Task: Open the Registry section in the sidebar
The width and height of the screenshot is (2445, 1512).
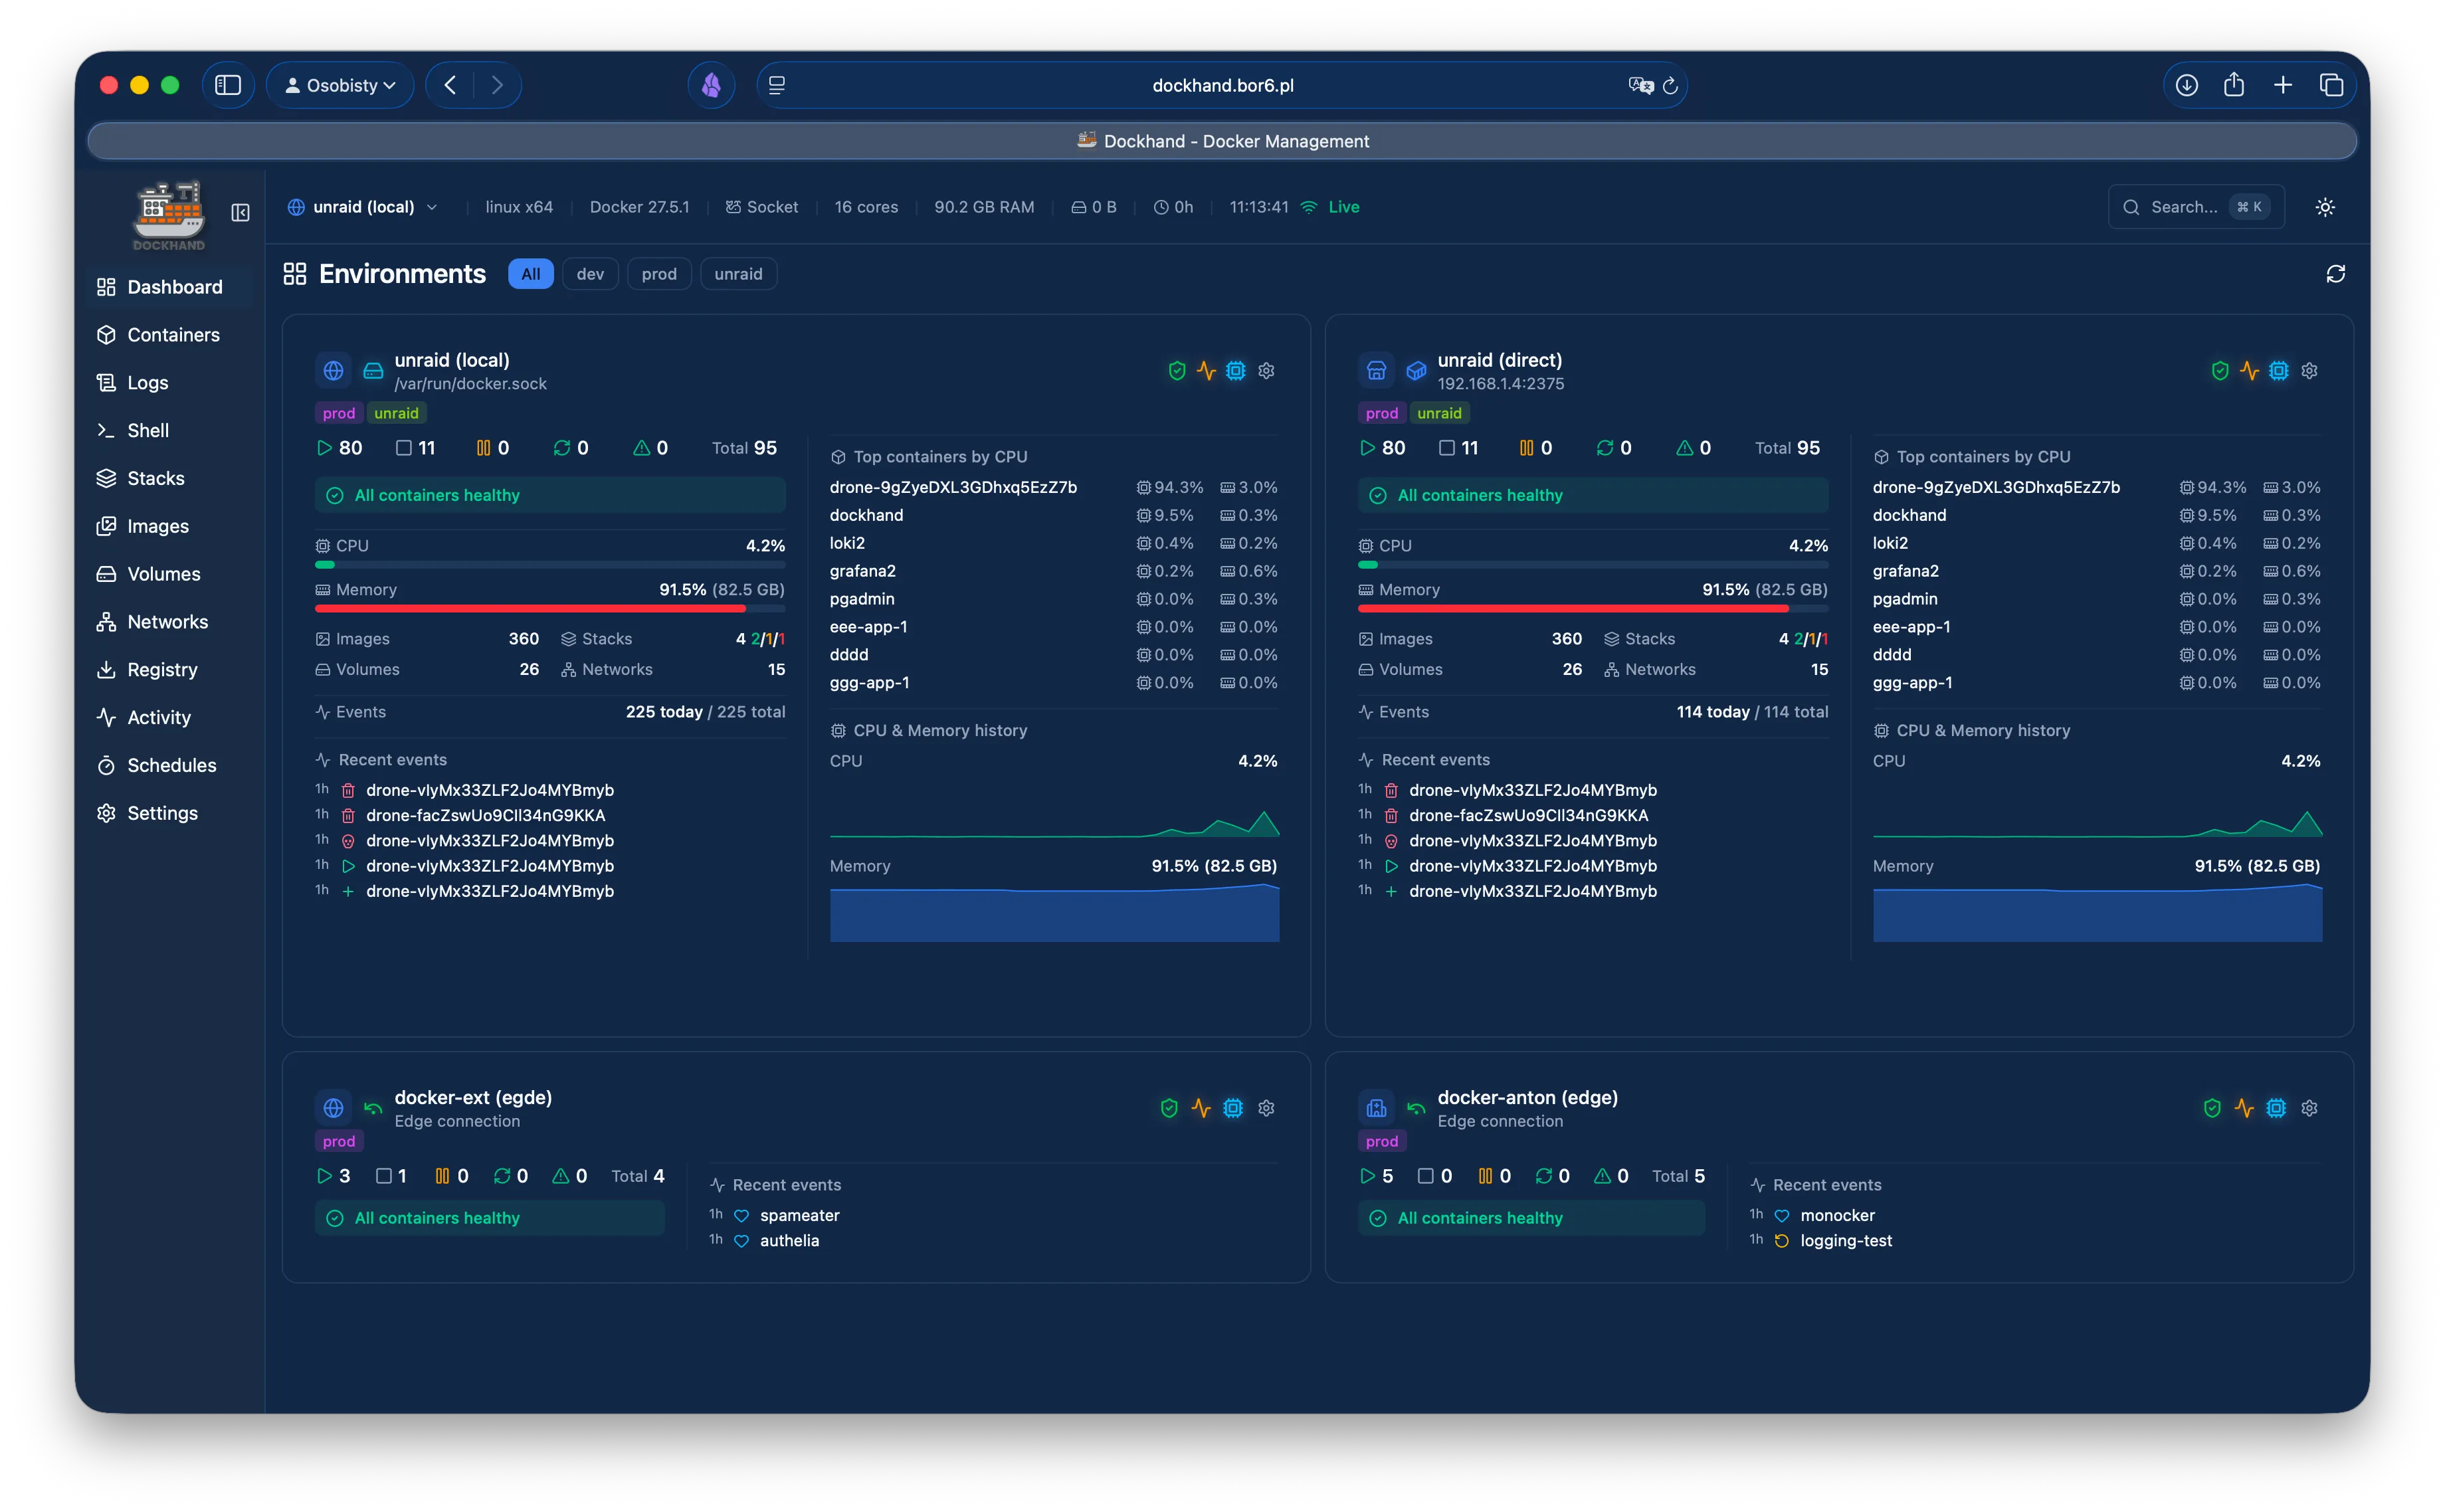Action: tap(163, 669)
